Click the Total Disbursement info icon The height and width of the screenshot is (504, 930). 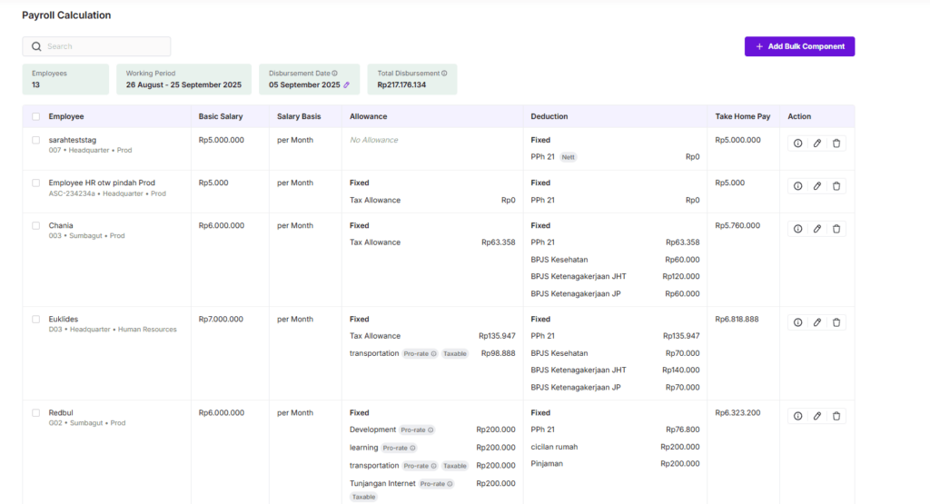444,74
